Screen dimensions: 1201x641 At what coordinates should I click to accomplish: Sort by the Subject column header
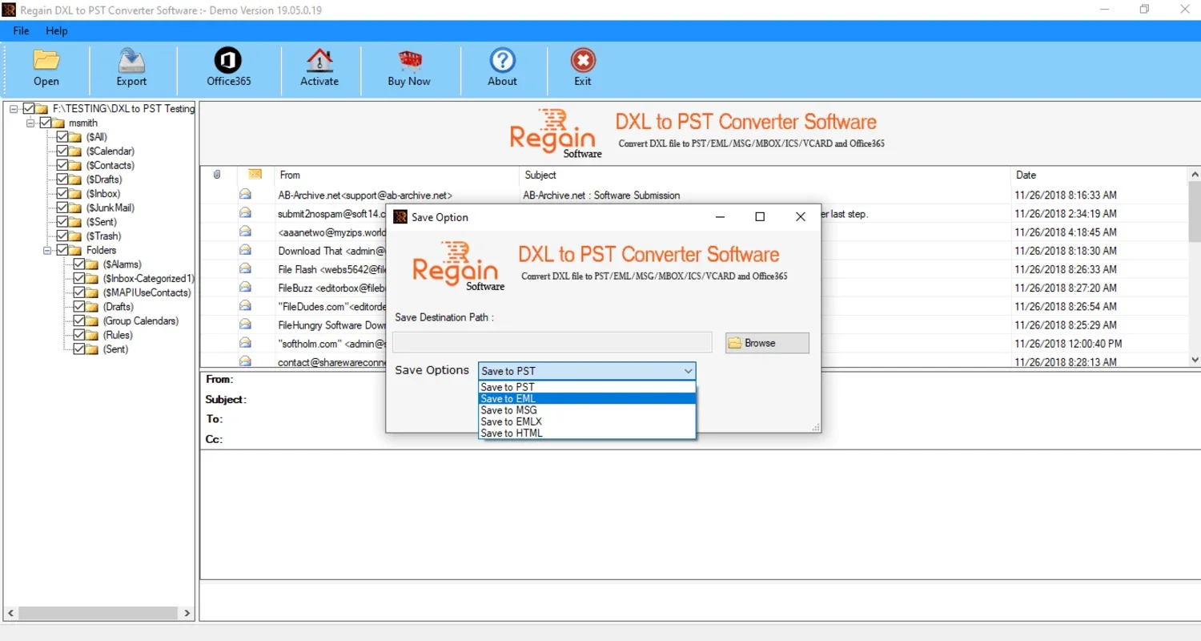(x=765, y=175)
